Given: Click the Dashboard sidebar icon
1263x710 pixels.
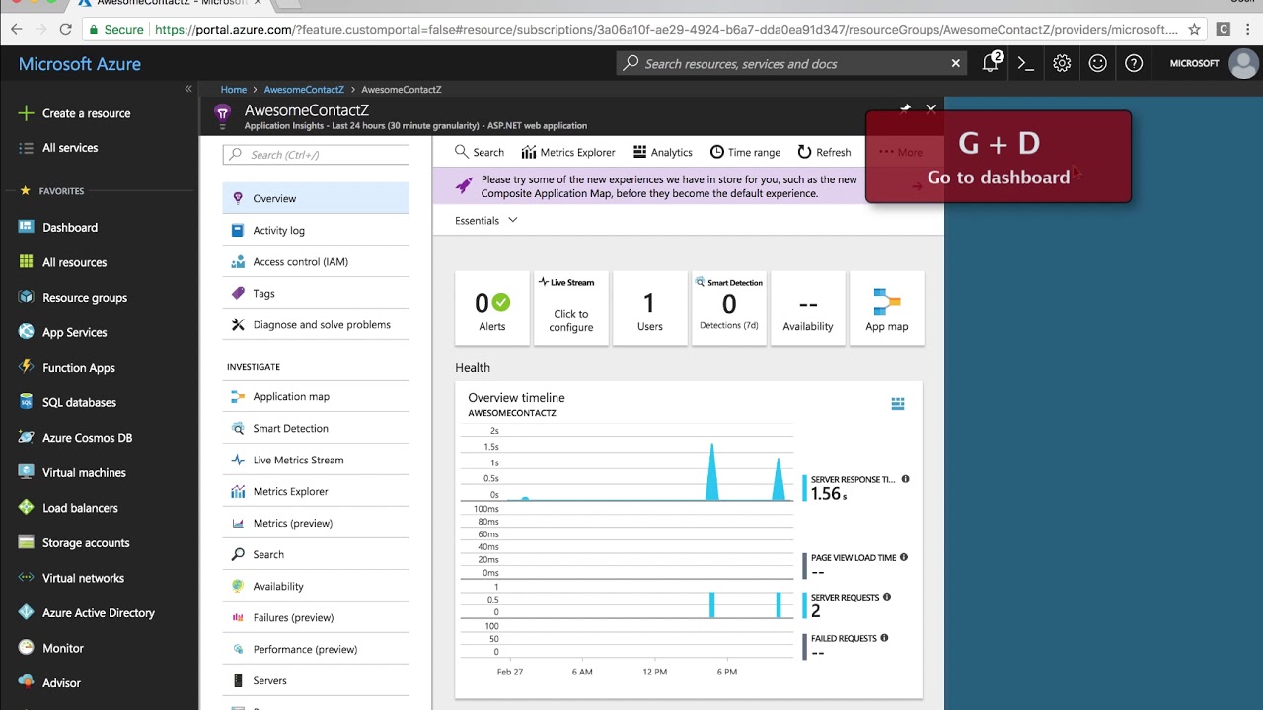Looking at the screenshot, I should coord(26,227).
